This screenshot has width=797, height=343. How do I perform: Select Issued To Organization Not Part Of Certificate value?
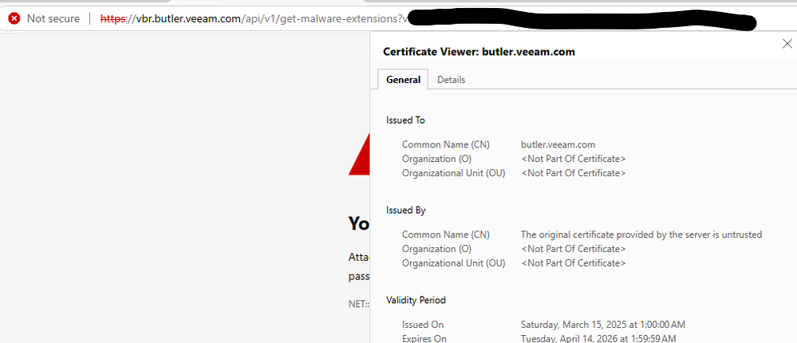(x=574, y=159)
